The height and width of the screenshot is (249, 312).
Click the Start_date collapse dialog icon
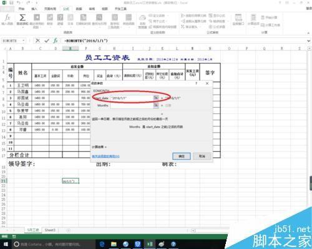click(x=156, y=98)
